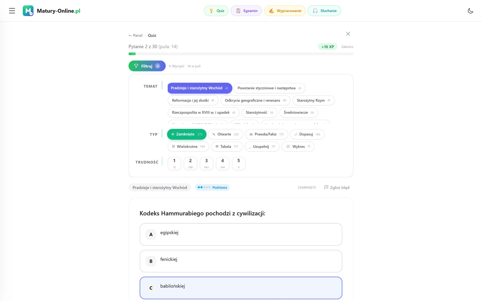Toggle dark mode moon icon
This screenshot has height=301, width=482.
coord(470,11)
